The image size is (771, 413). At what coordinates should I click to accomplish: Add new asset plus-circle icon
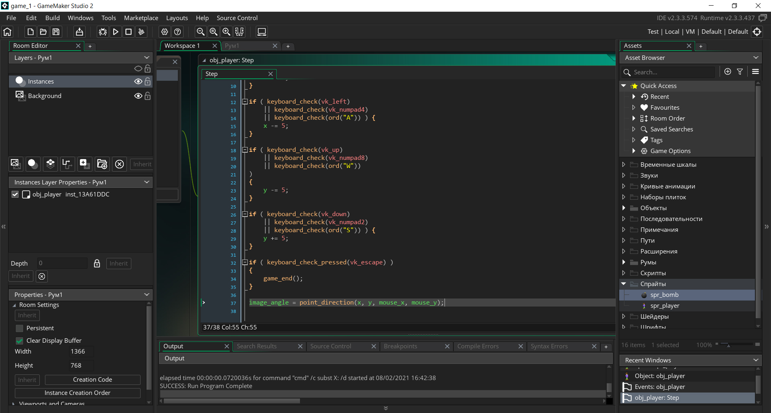728,72
